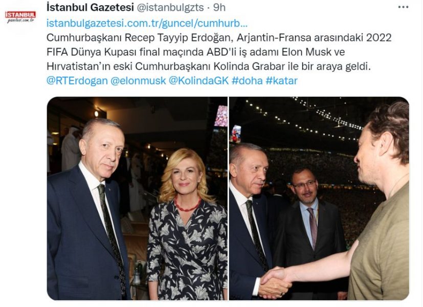Click tweet line starting with FIFA Dünya Kupası
The height and width of the screenshot is (307, 423).
[195, 52]
